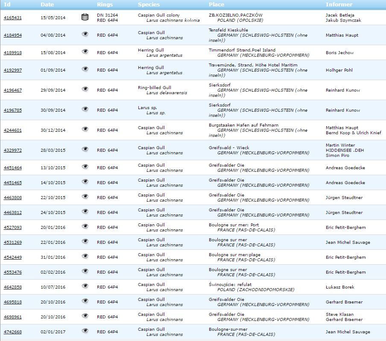
Task: Open record Id 4553476
Action: [x=12, y=272]
